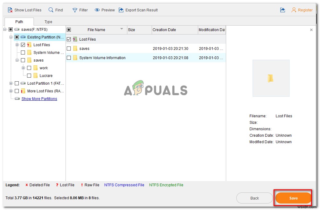Click the Export Scan Result icon

pyautogui.click(x=121, y=10)
